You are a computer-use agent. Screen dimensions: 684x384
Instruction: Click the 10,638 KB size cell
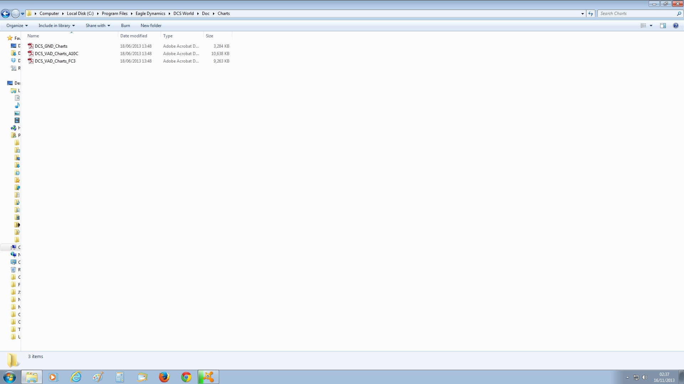click(x=220, y=54)
